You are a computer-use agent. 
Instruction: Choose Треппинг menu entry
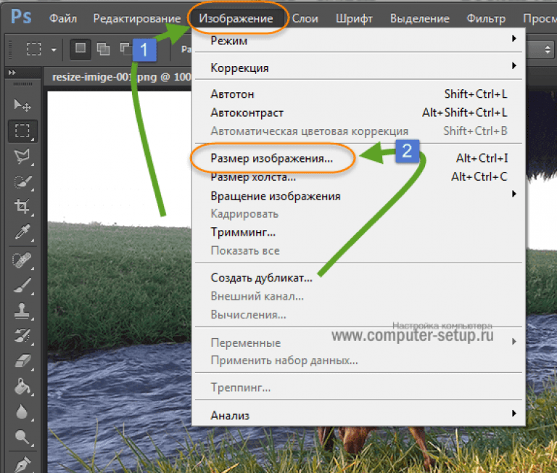pos(359,387)
